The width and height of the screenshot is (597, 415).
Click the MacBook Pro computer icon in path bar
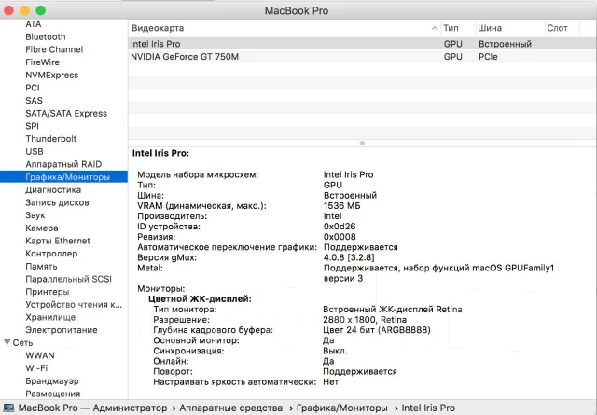pyautogui.click(x=8, y=408)
